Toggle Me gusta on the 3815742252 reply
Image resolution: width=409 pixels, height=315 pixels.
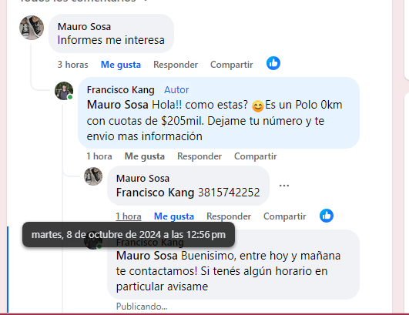(174, 216)
